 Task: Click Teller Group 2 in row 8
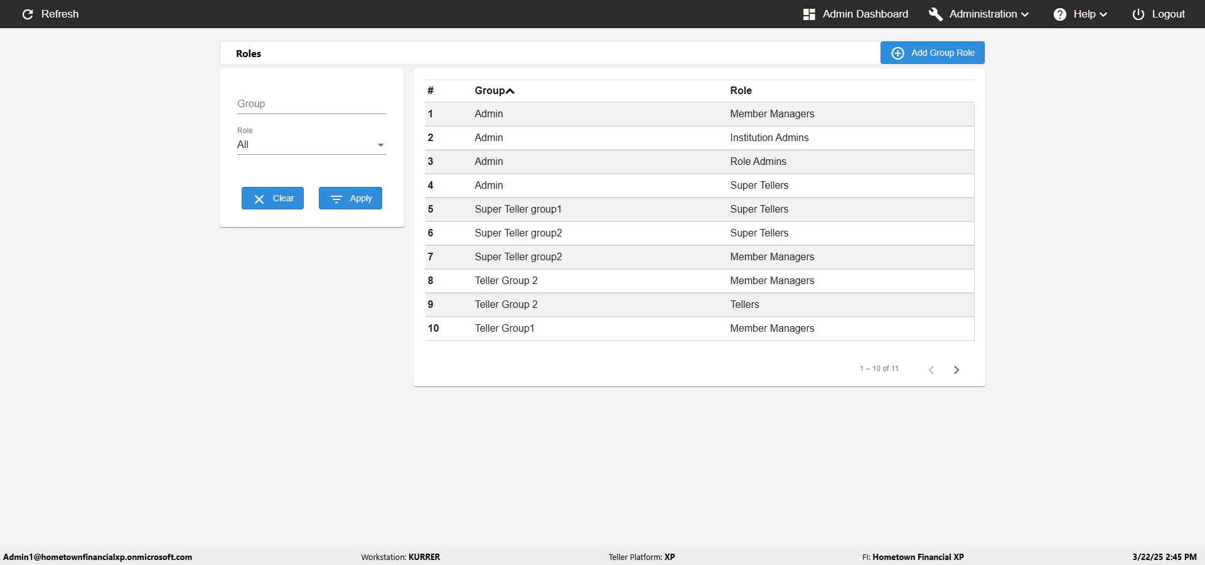coord(506,280)
